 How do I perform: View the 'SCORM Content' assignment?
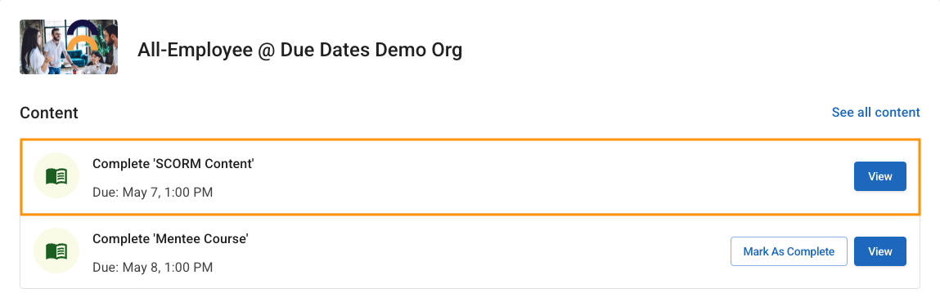[879, 176]
